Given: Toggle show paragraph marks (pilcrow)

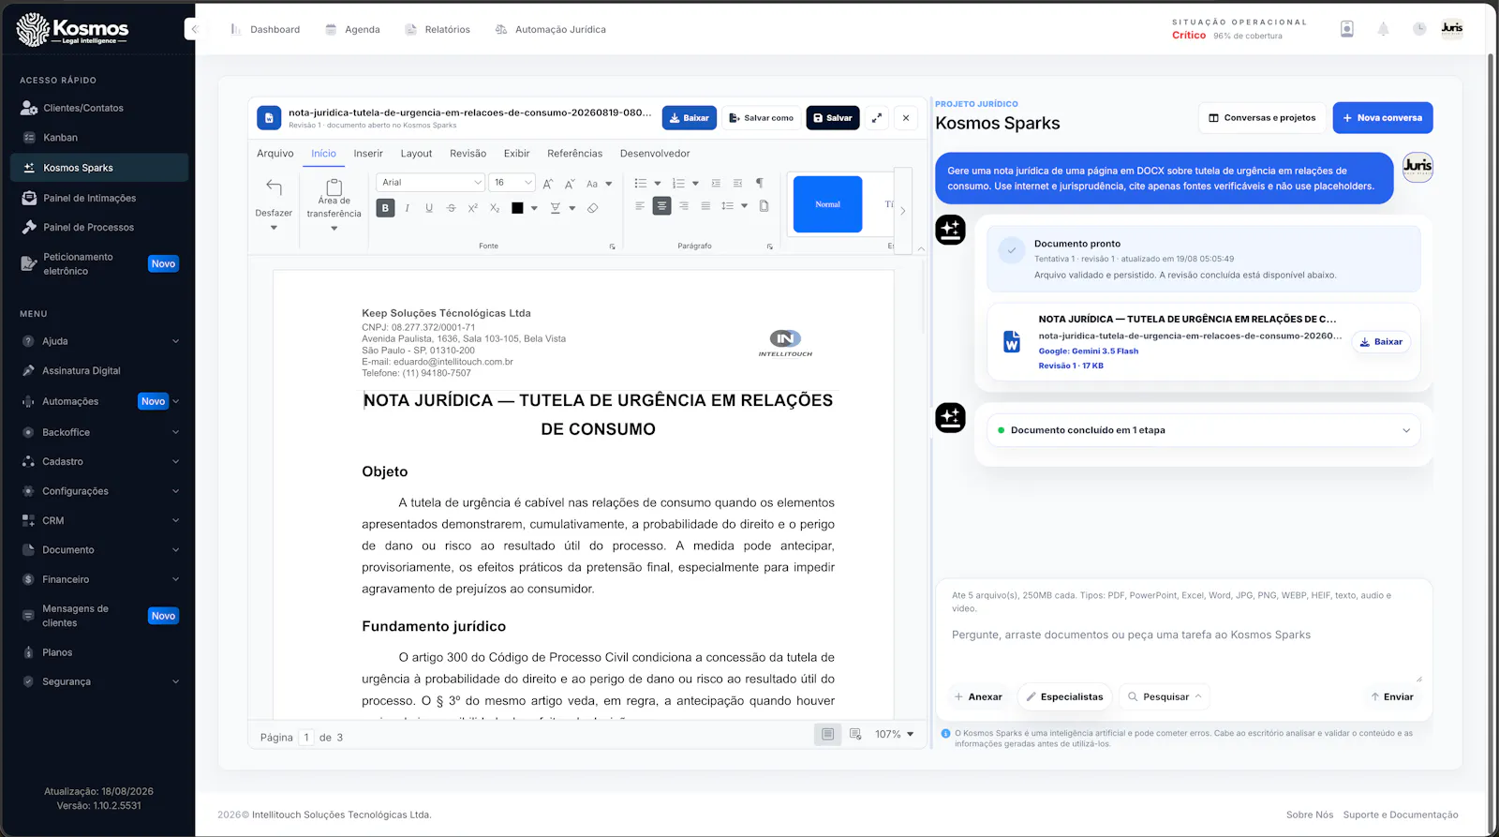Looking at the screenshot, I should pyautogui.click(x=760, y=183).
